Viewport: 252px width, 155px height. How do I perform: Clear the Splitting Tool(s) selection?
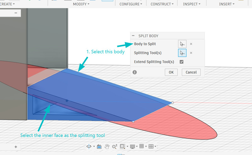[x=191, y=53]
